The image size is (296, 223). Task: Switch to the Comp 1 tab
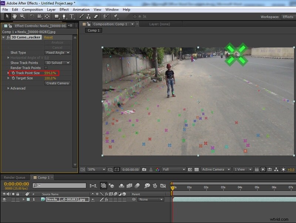tap(43, 177)
